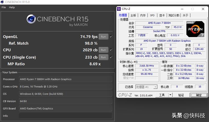Click the 工具 button in CPU-Z
209x122 pixels.
tap(162, 95)
